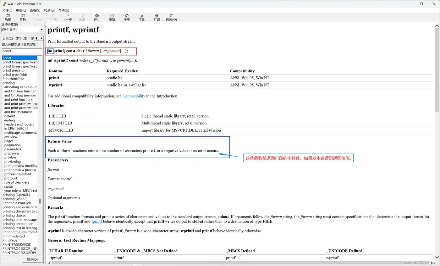Switch to the 目录(C) tab
The height and width of the screenshot is (266, 440).
[x=8, y=38]
